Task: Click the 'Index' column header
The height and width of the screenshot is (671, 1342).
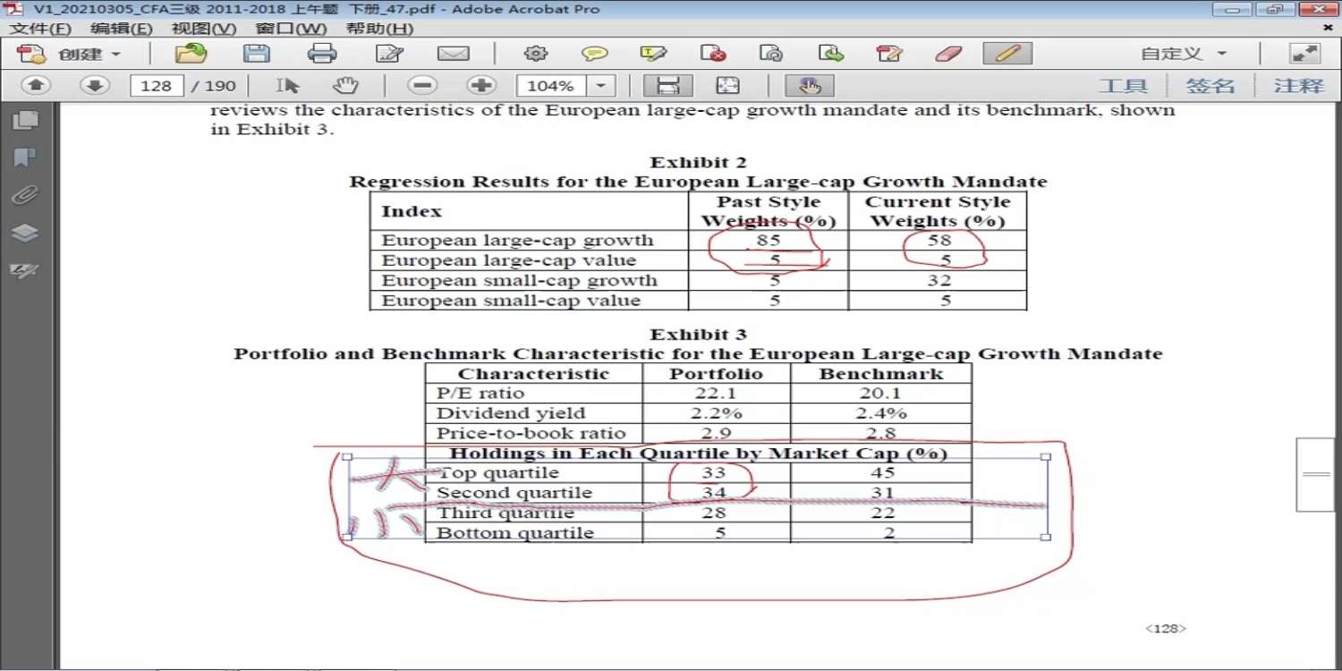Action: click(x=412, y=212)
